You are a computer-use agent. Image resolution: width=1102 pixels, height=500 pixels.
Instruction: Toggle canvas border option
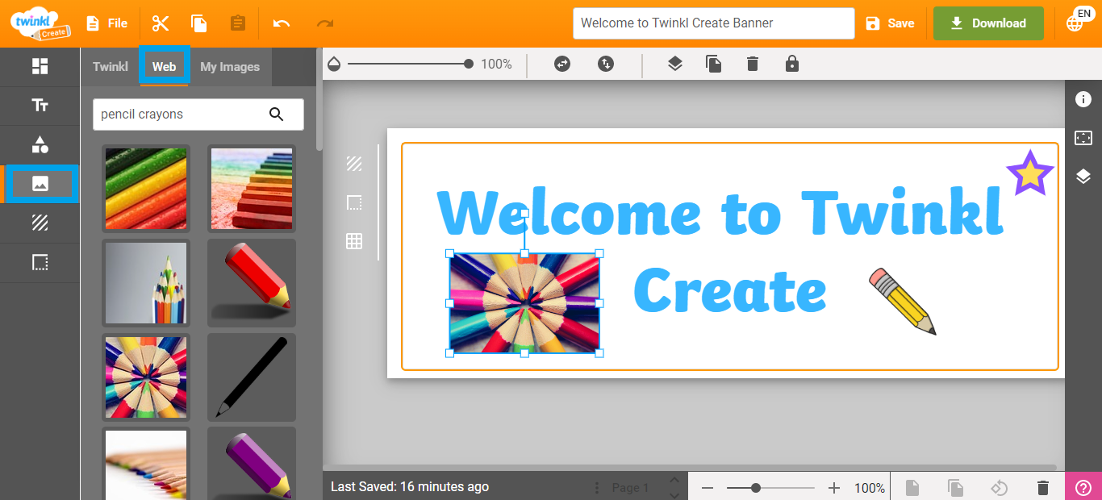click(354, 202)
